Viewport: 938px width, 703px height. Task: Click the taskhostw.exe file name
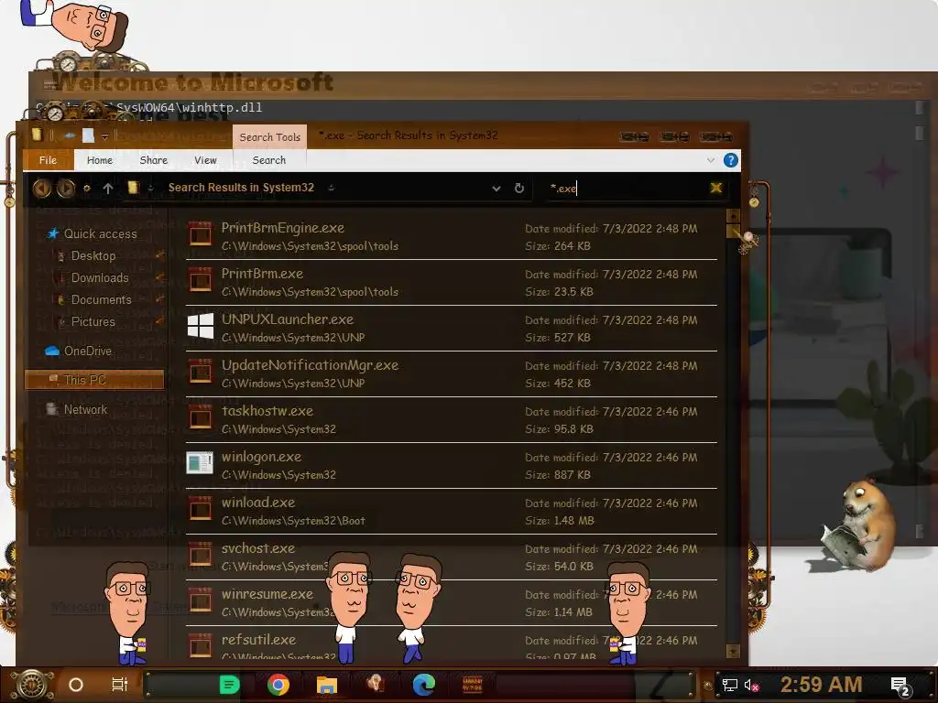click(x=267, y=411)
